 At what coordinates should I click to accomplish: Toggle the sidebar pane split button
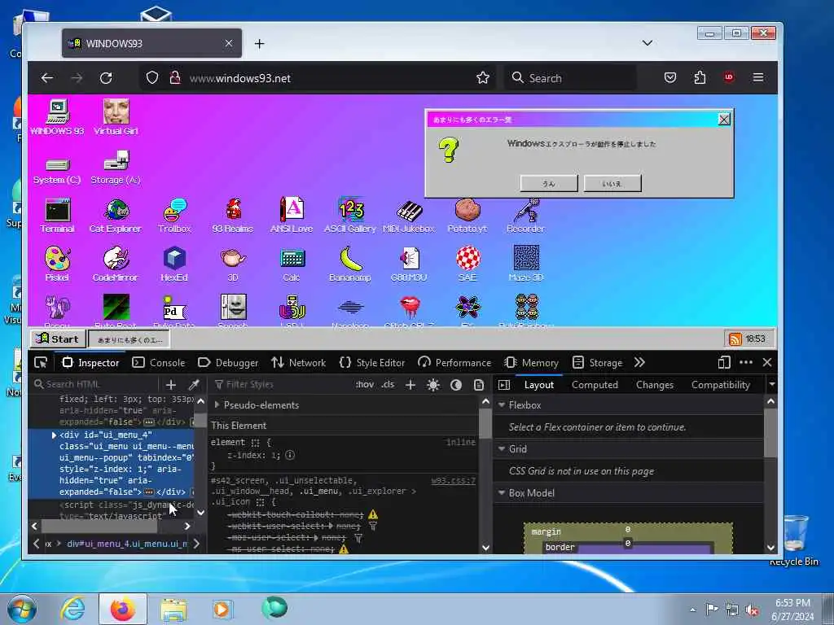pos(504,385)
